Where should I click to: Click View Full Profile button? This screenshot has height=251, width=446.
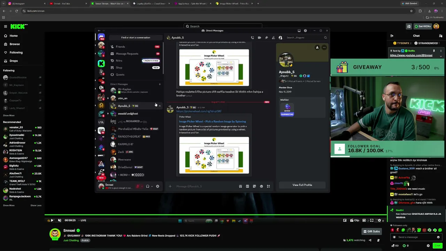click(x=302, y=185)
